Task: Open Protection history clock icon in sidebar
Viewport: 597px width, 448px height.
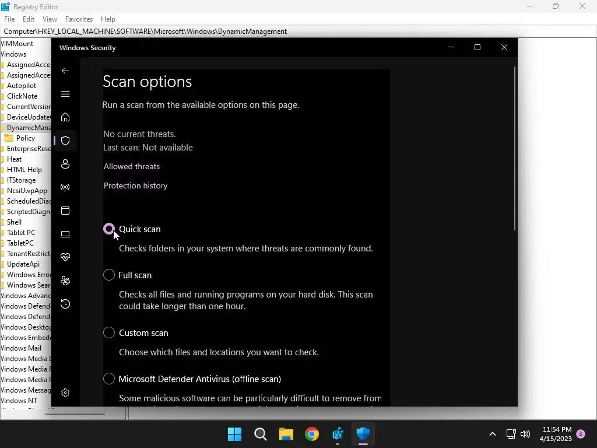Action: click(x=65, y=304)
